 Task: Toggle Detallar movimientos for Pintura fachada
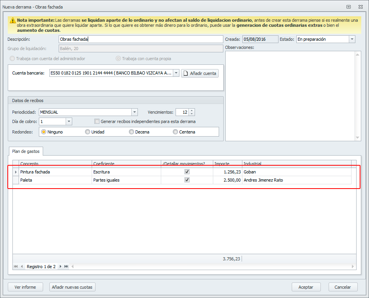click(x=187, y=172)
